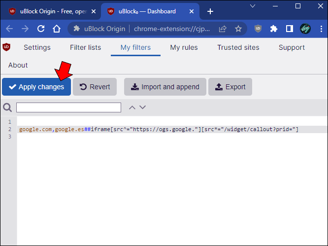Open a new browser tab
The height and width of the screenshot is (246, 328).
coord(210,11)
